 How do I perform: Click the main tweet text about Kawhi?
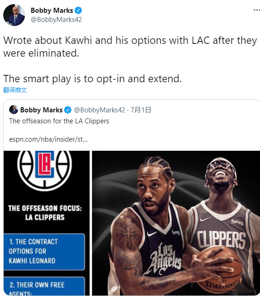coord(130,47)
